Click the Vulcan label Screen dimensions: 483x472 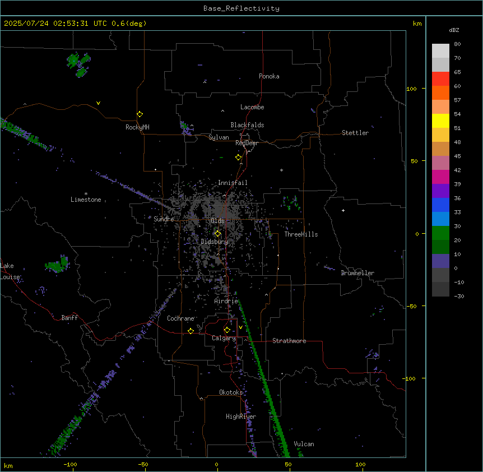coord(304,444)
